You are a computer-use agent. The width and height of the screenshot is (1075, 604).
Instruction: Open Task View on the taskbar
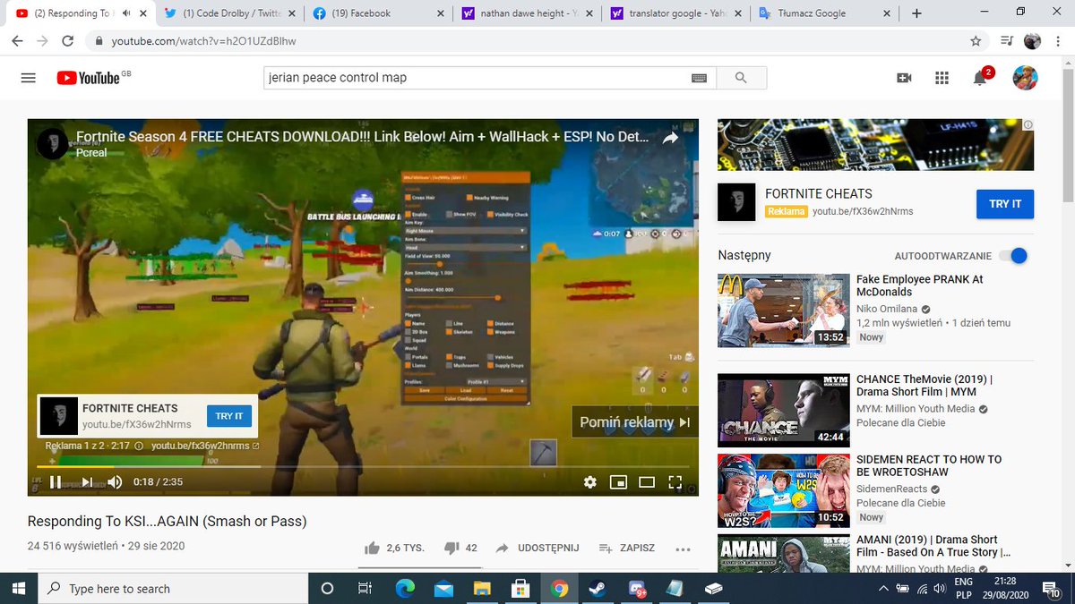(365, 589)
